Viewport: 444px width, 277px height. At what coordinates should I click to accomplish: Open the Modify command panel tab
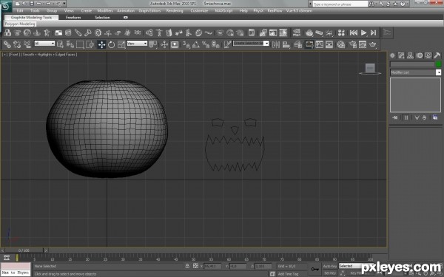[x=401, y=55]
